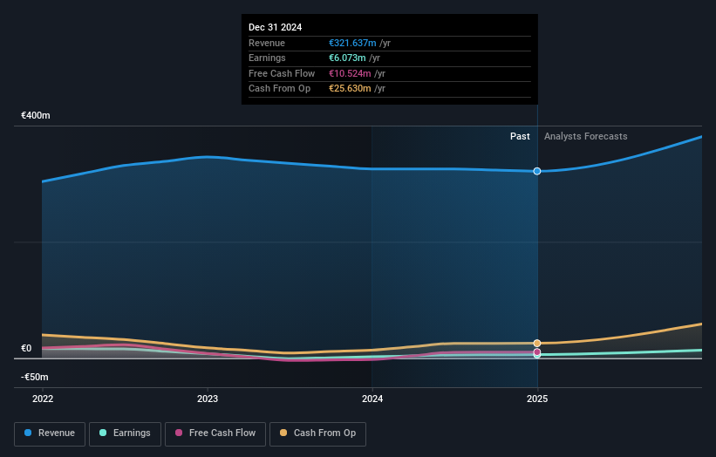Click the blue Revenue data point marker
The image size is (716, 457).
tap(537, 171)
